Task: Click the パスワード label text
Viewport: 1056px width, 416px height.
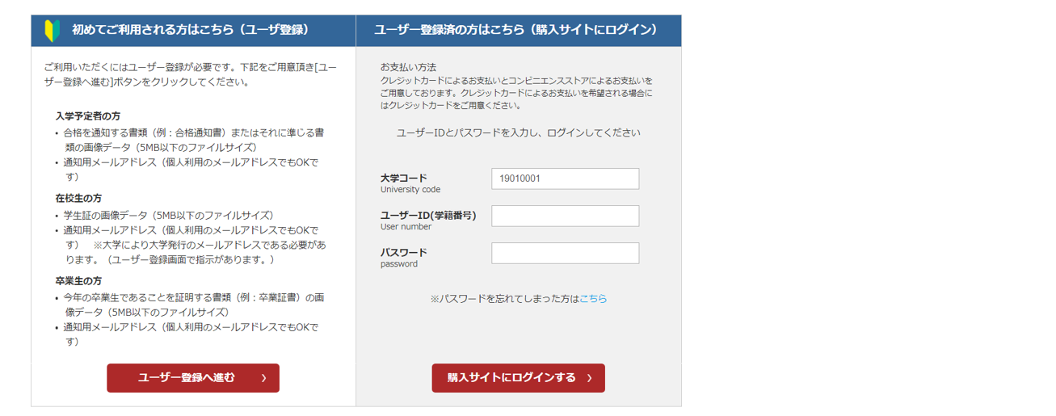Action: coord(404,252)
